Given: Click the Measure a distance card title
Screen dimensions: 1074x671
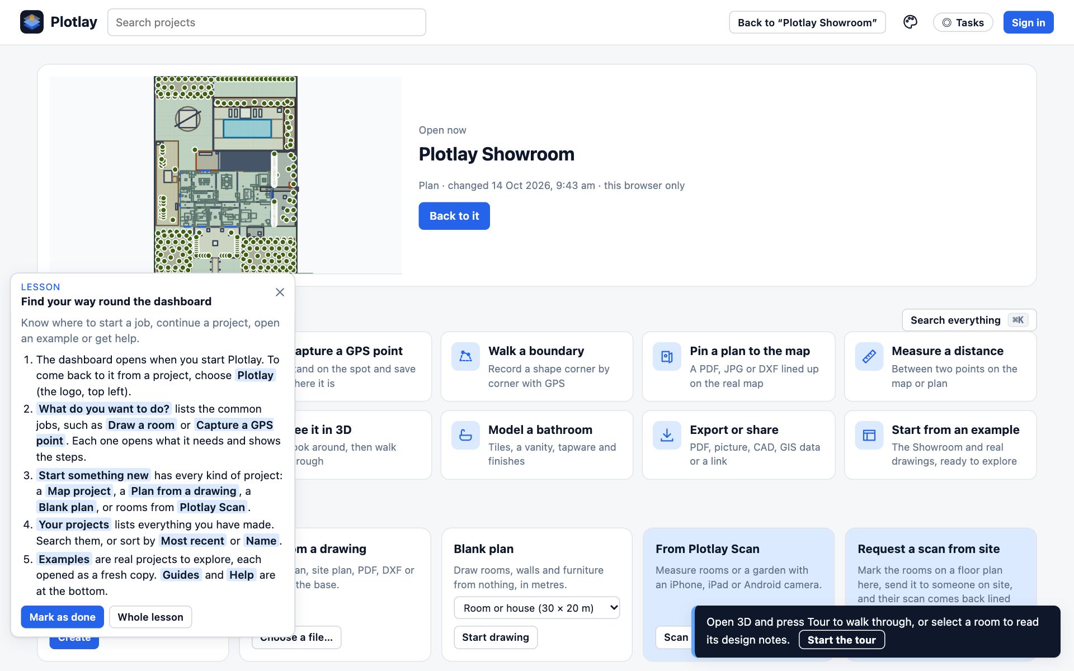Looking at the screenshot, I should (947, 351).
